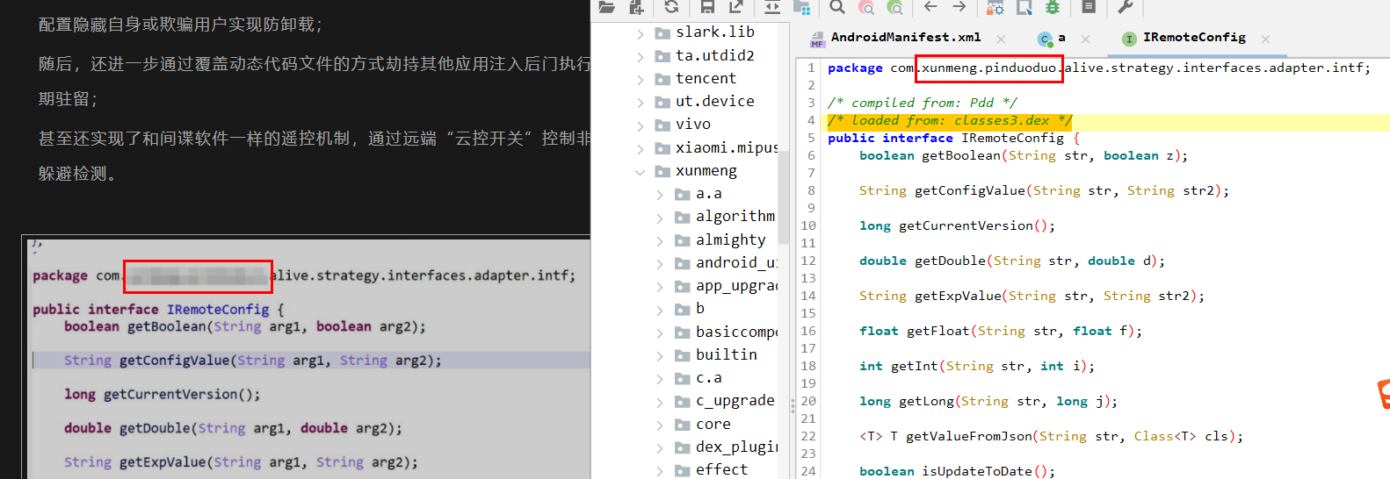The height and width of the screenshot is (479, 1390).
Task: Switch to the tab named a
Action: coord(1061,38)
